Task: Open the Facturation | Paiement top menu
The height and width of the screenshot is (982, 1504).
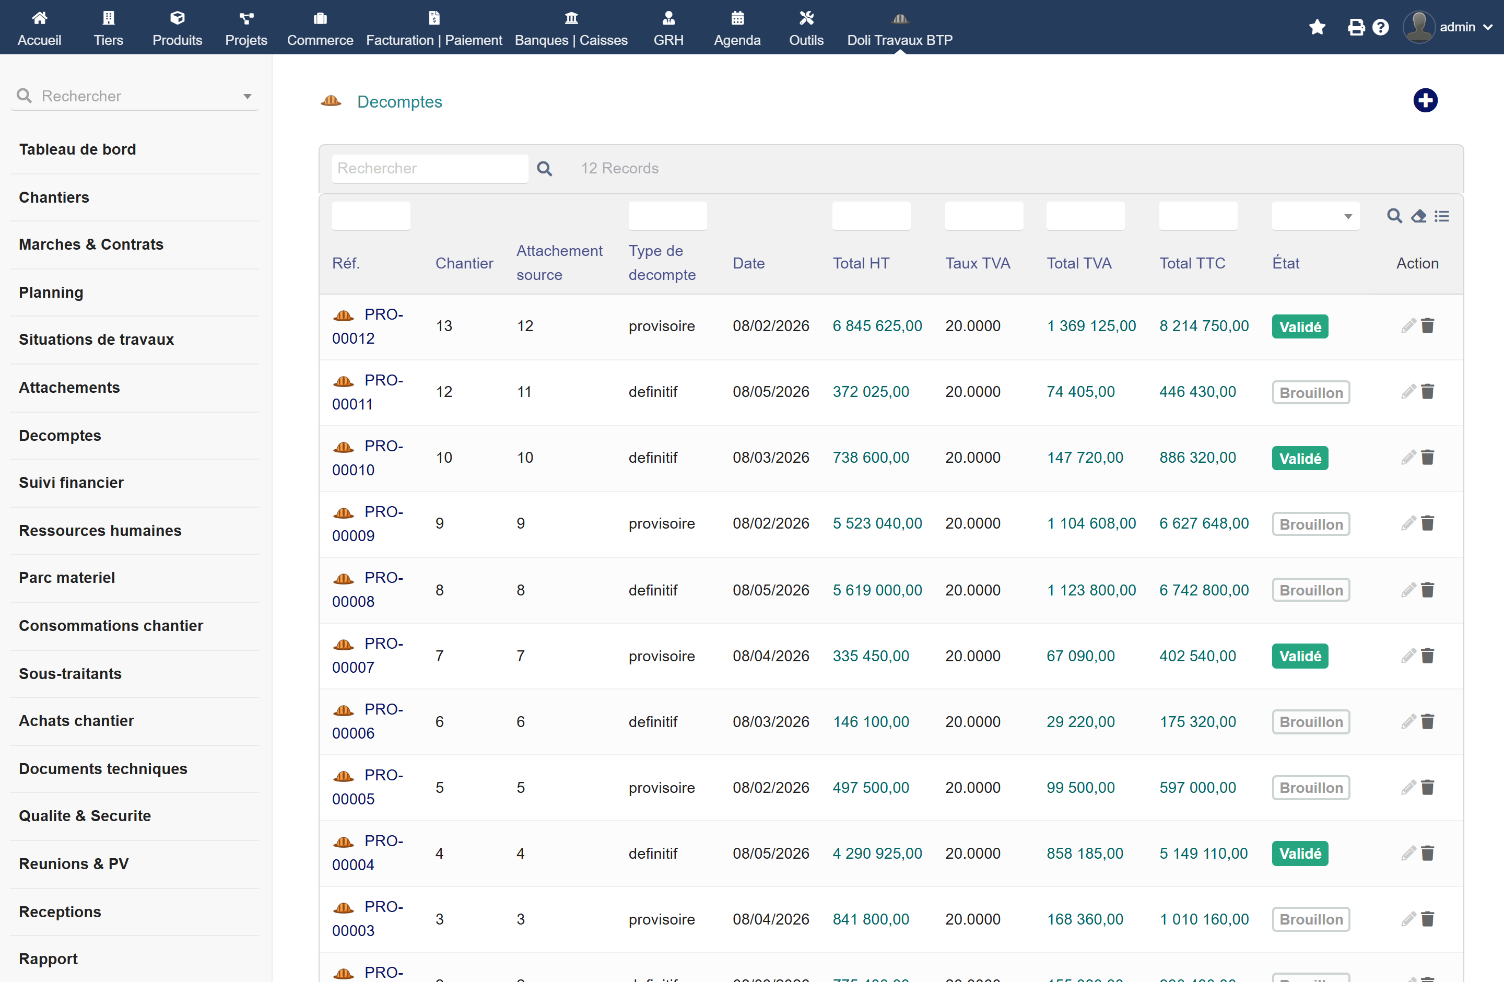Action: click(434, 28)
